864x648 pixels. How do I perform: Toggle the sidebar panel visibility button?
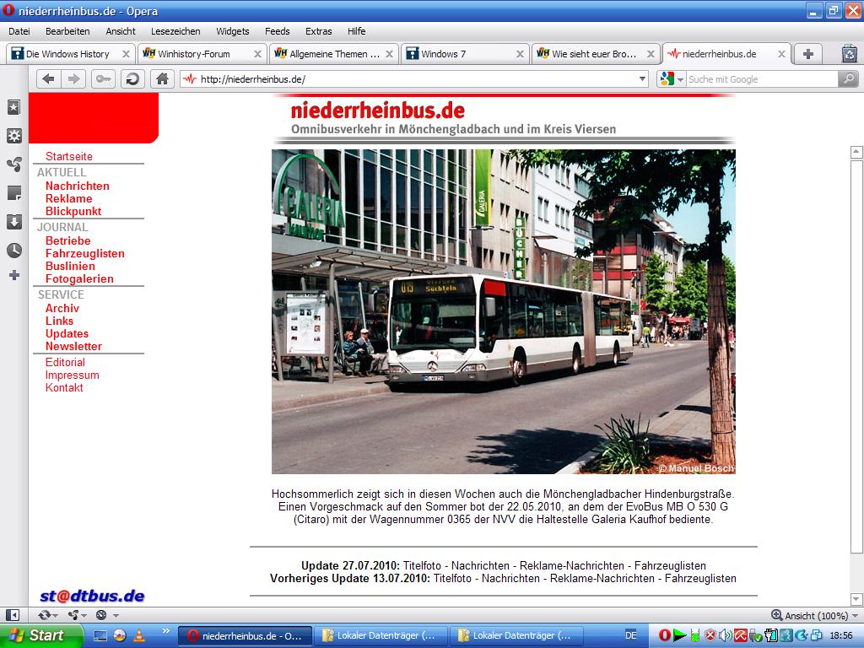click(x=13, y=615)
